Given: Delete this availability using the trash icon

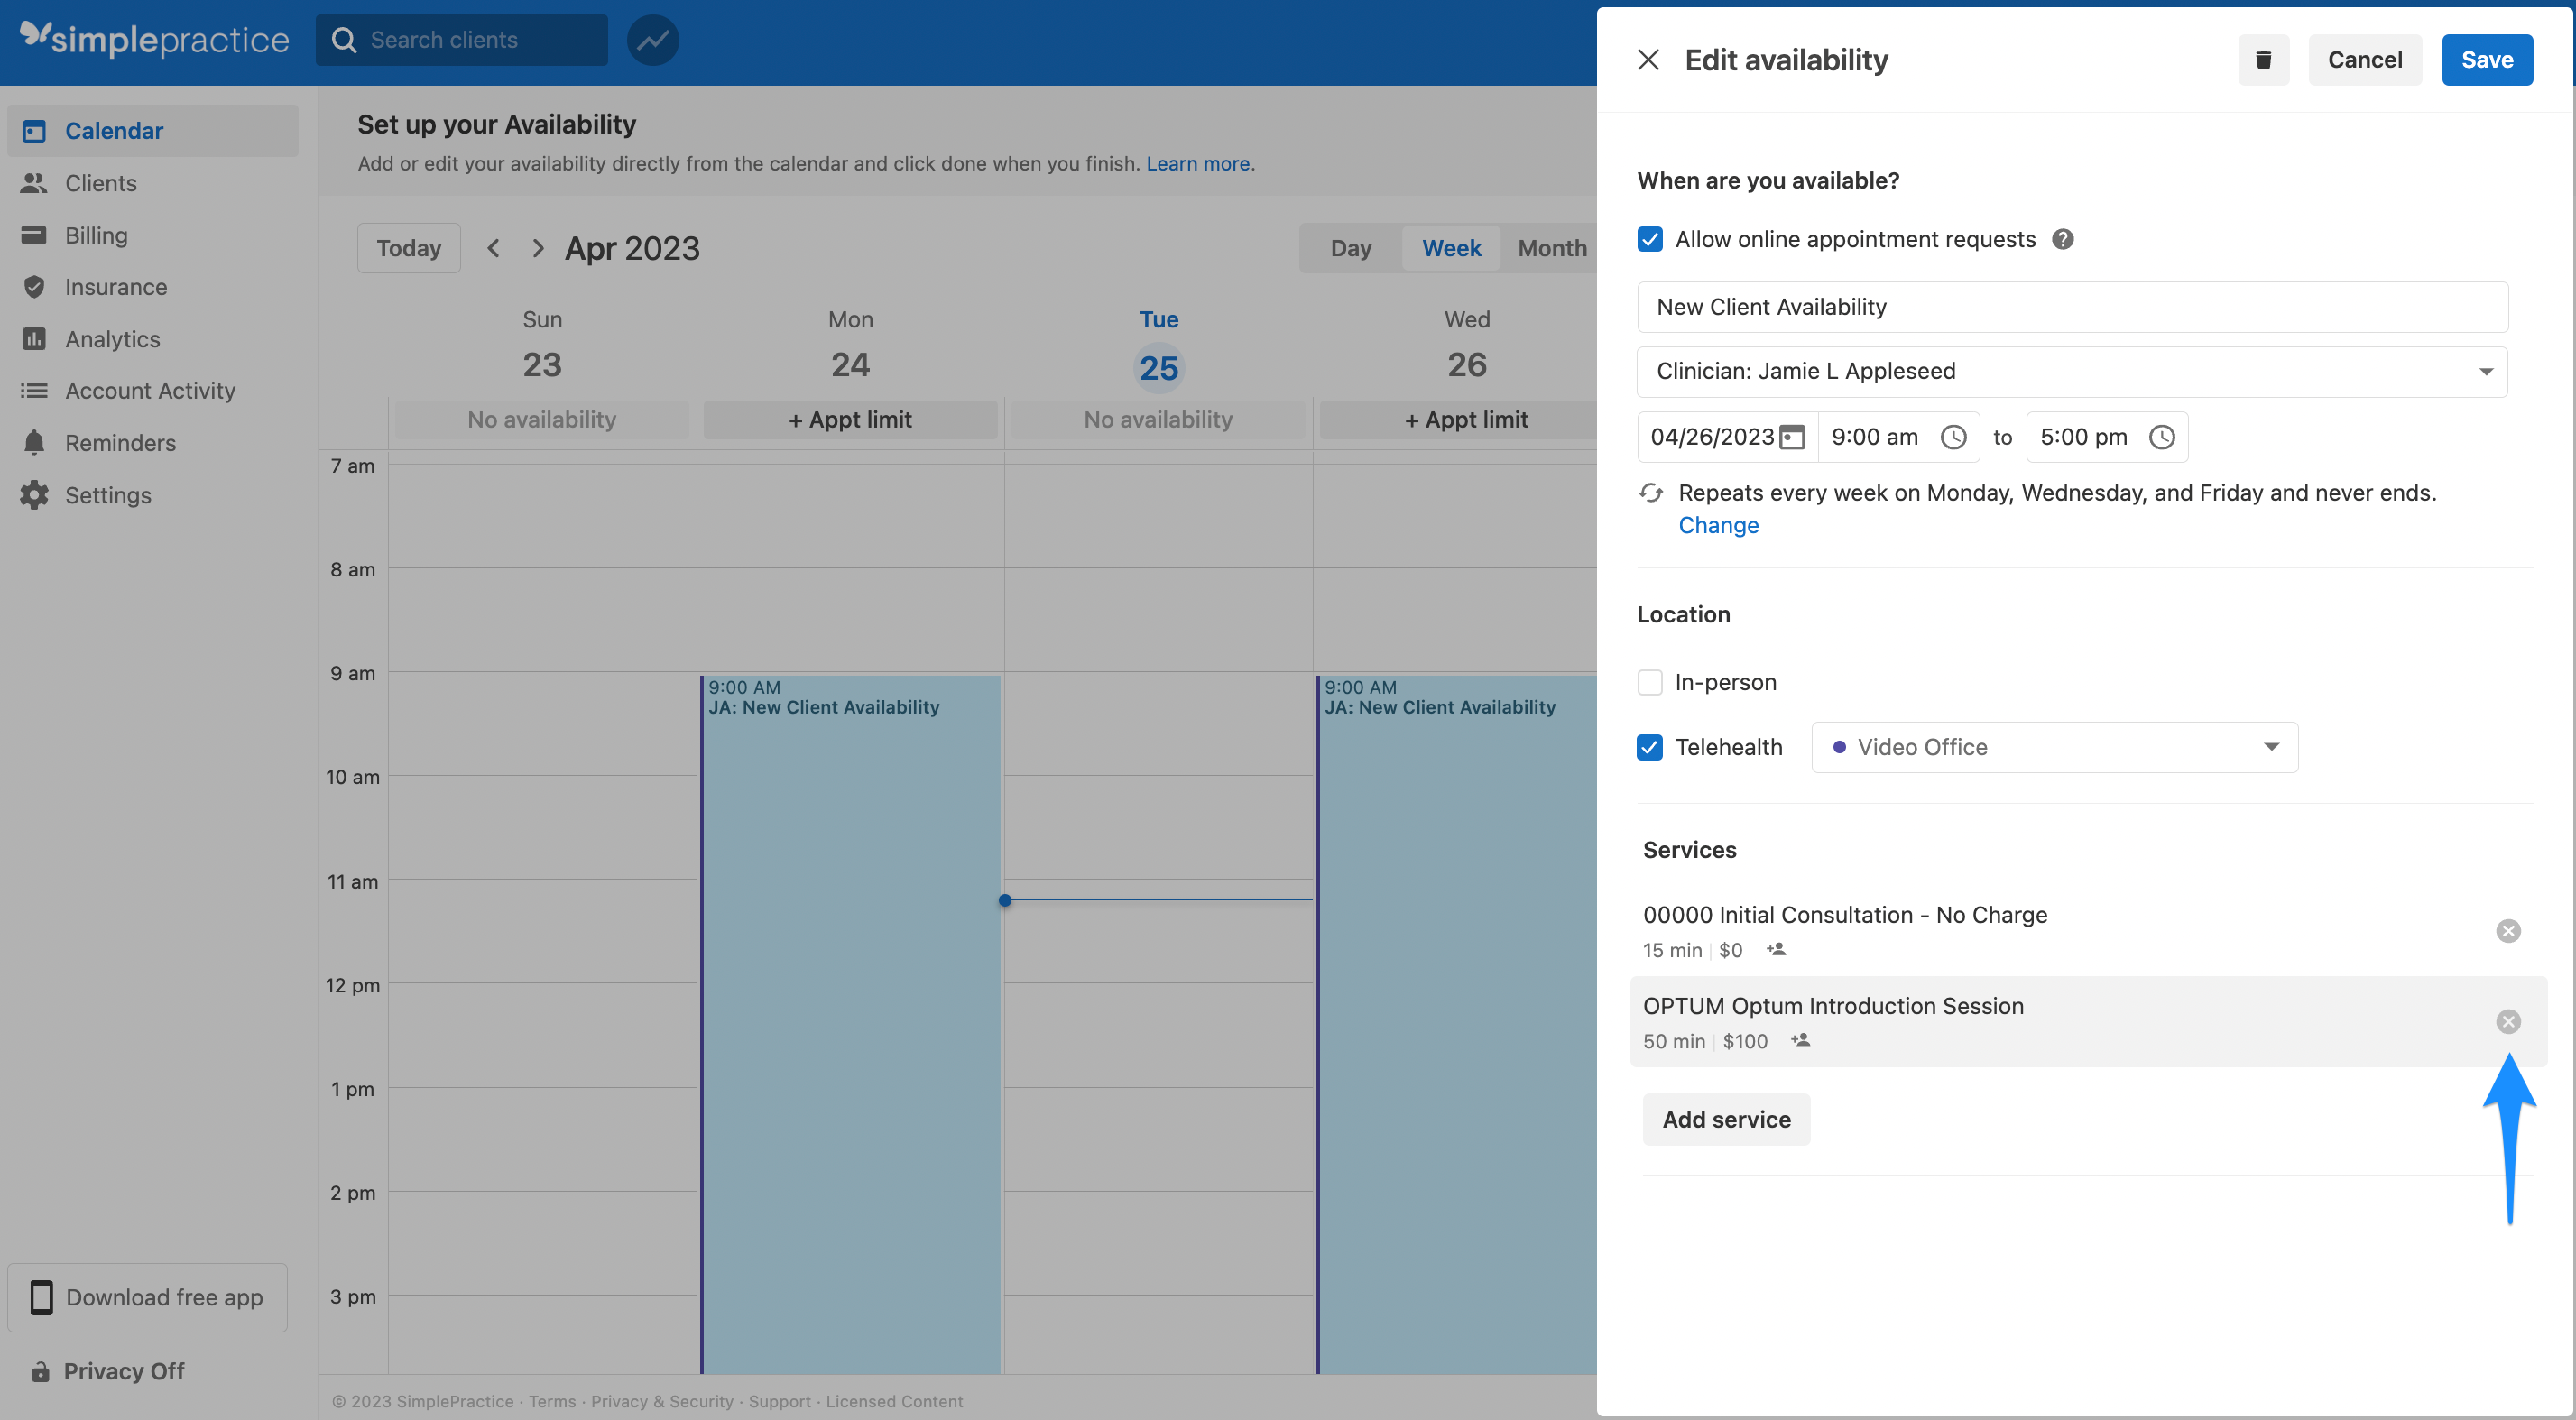Looking at the screenshot, I should coord(2263,59).
